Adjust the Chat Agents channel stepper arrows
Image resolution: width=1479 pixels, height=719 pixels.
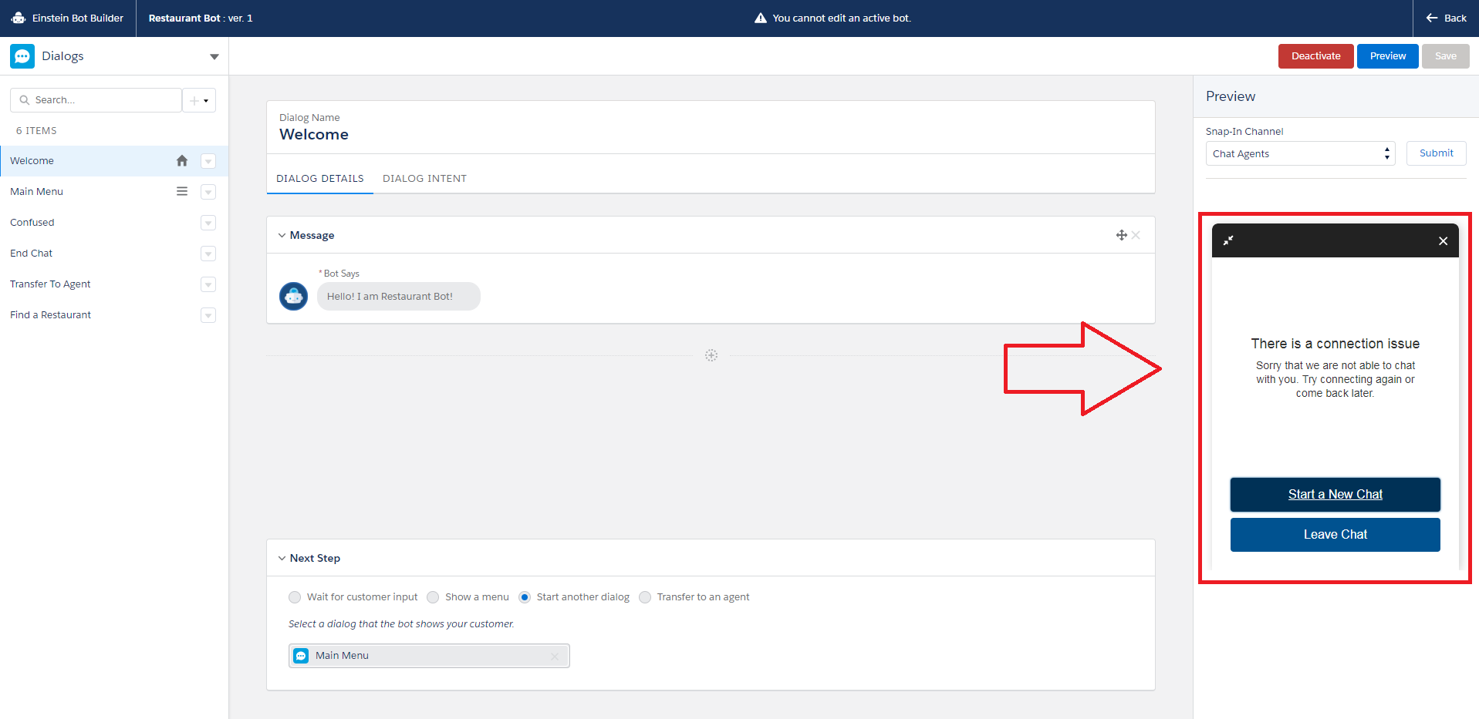point(1386,153)
